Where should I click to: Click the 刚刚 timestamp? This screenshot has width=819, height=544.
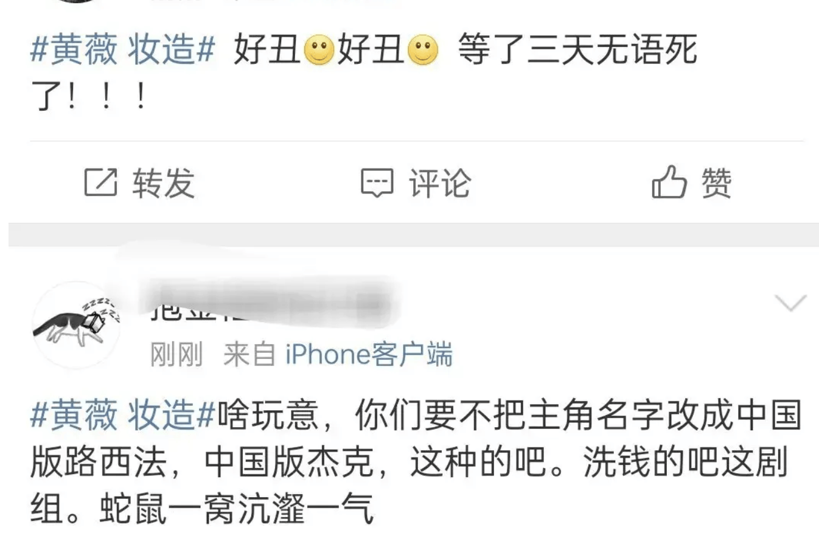(x=176, y=354)
